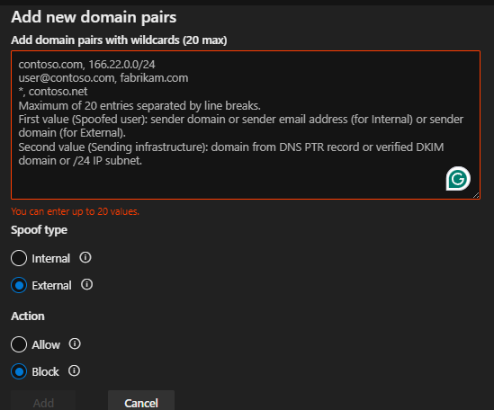Click the textarea resize grip corner
Image resolution: width=494 pixels, height=410 pixels.
476,195
